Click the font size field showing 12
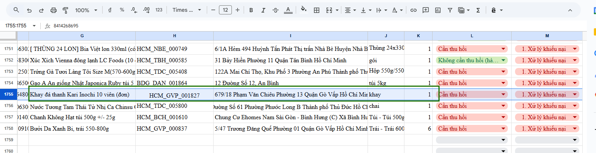Viewport: 596px width, 153px height. click(225, 10)
